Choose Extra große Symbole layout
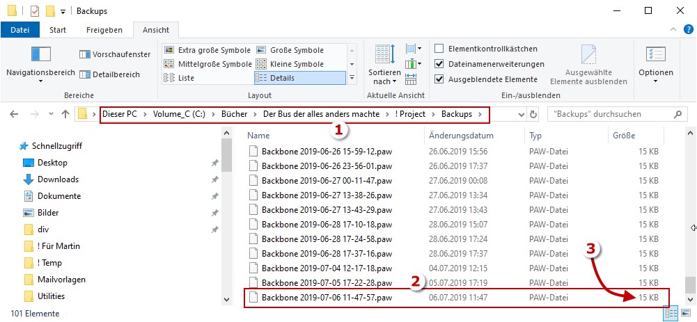This screenshot has width=697, height=322. (207, 50)
